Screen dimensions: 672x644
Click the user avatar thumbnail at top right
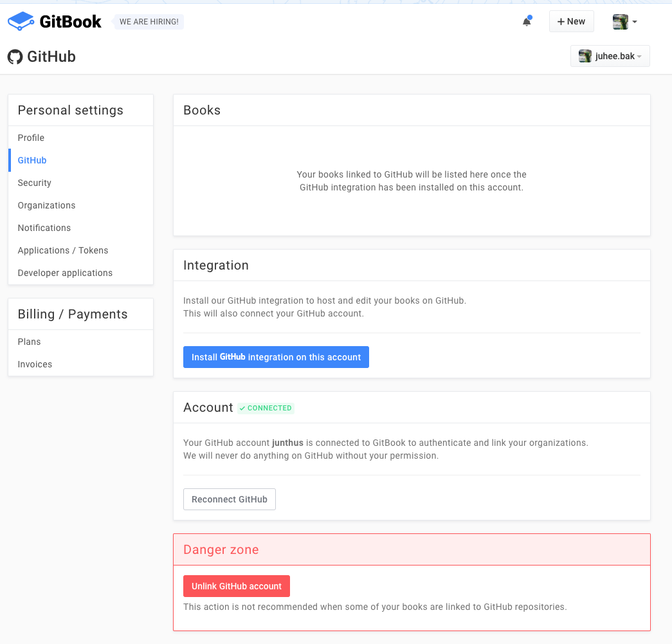(620, 21)
